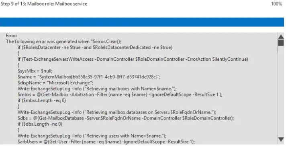This screenshot has height=146, width=286.
Task: Click the Get-MailboxDatabase command line
Action: click(x=126, y=118)
